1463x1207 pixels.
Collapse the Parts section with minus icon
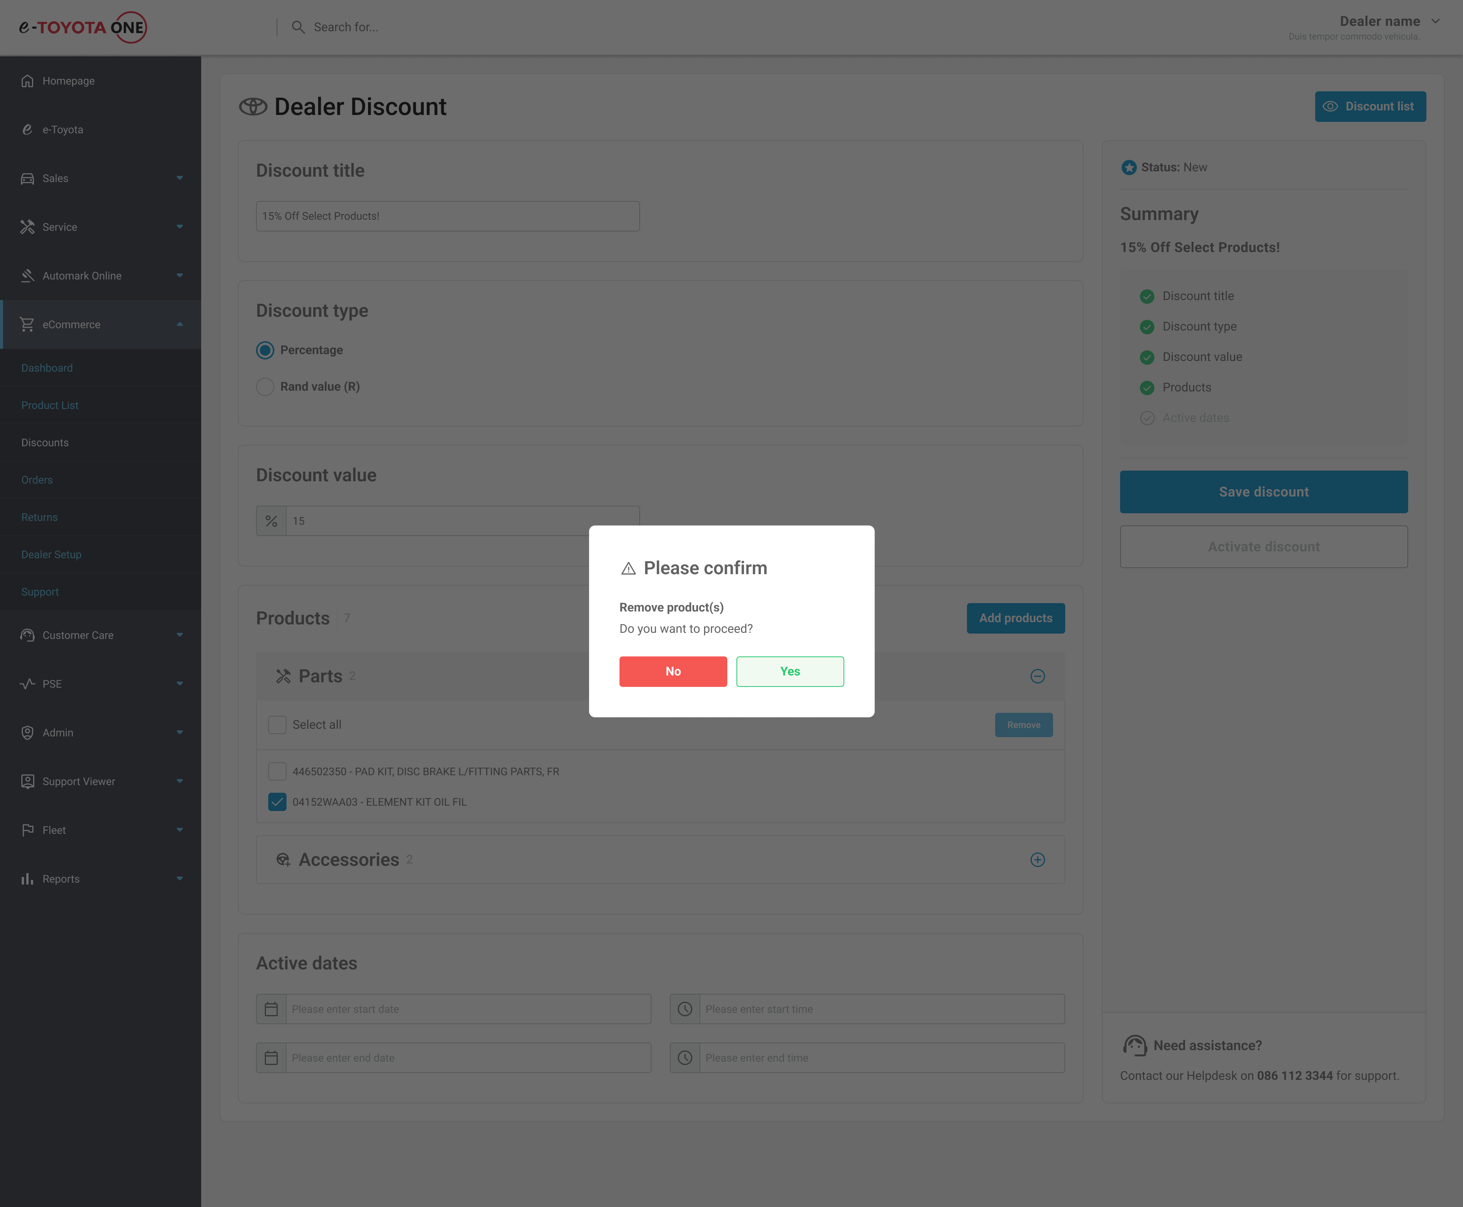coord(1037,676)
